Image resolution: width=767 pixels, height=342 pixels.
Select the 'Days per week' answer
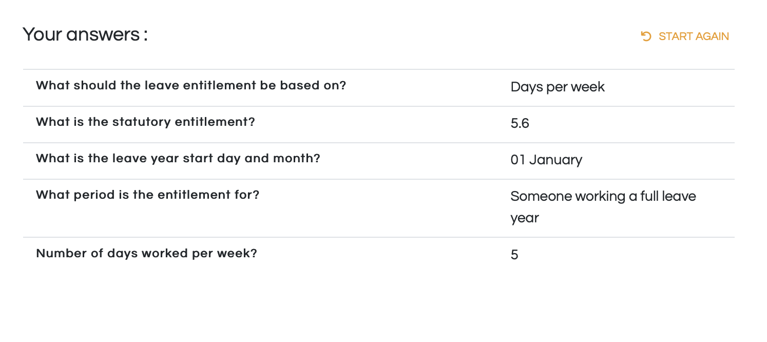click(x=558, y=87)
